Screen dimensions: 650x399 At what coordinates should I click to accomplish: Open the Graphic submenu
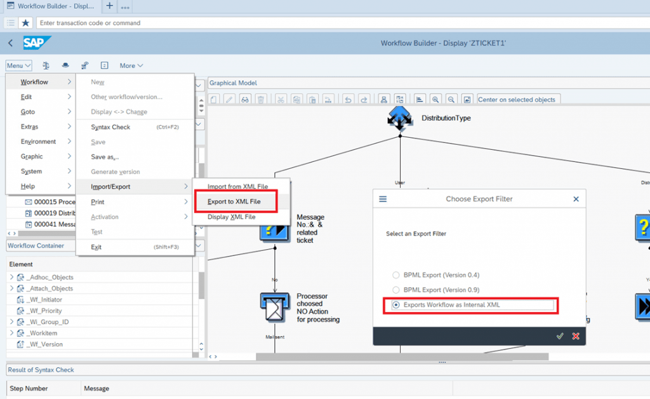(x=41, y=156)
